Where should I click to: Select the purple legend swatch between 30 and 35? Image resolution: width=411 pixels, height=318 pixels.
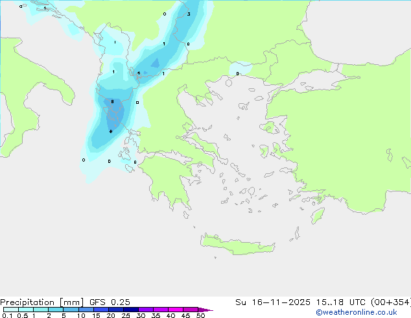pos(146,310)
